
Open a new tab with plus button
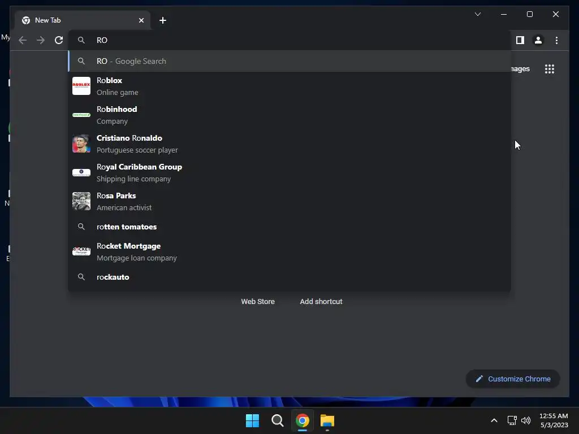[163, 20]
